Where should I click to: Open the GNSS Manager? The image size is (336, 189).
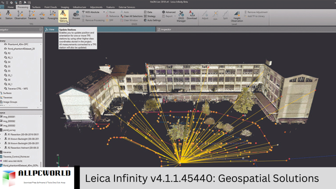tap(181, 16)
